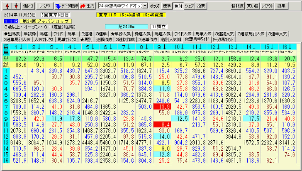Switch to the ワイド tab

[x=58, y=34]
